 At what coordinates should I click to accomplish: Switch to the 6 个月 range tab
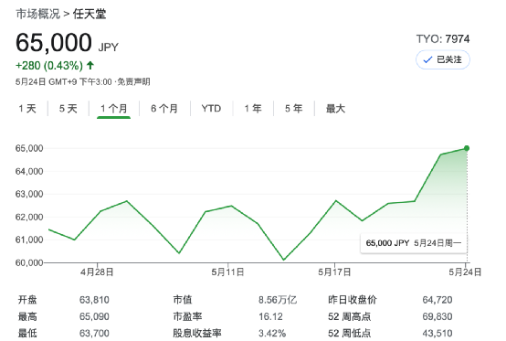pyautogui.click(x=164, y=109)
